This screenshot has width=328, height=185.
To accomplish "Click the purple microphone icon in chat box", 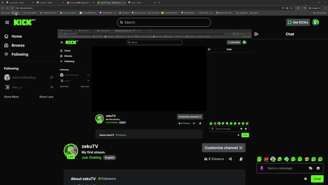I will (x=262, y=168).
